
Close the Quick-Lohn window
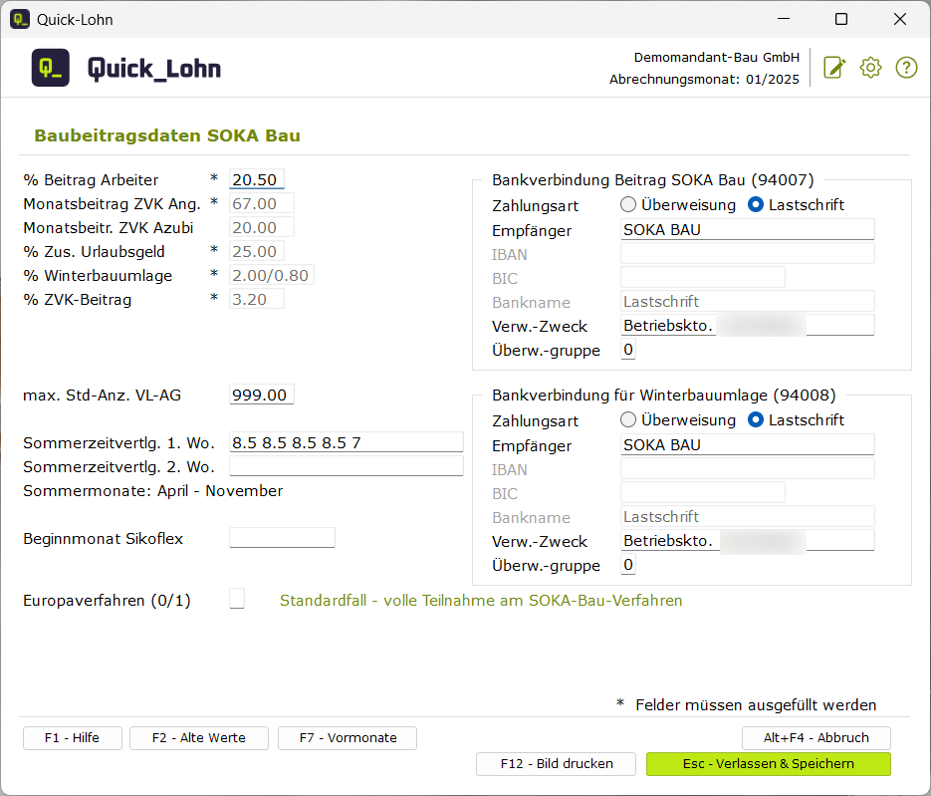(900, 19)
